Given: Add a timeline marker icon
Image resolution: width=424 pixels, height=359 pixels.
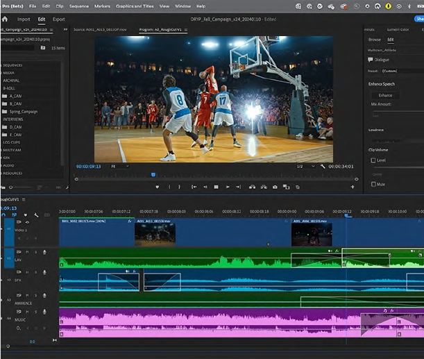Looking at the screenshot, I should 26,215.
